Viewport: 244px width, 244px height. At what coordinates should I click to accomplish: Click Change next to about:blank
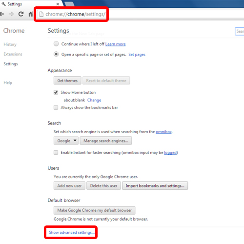pos(94,100)
